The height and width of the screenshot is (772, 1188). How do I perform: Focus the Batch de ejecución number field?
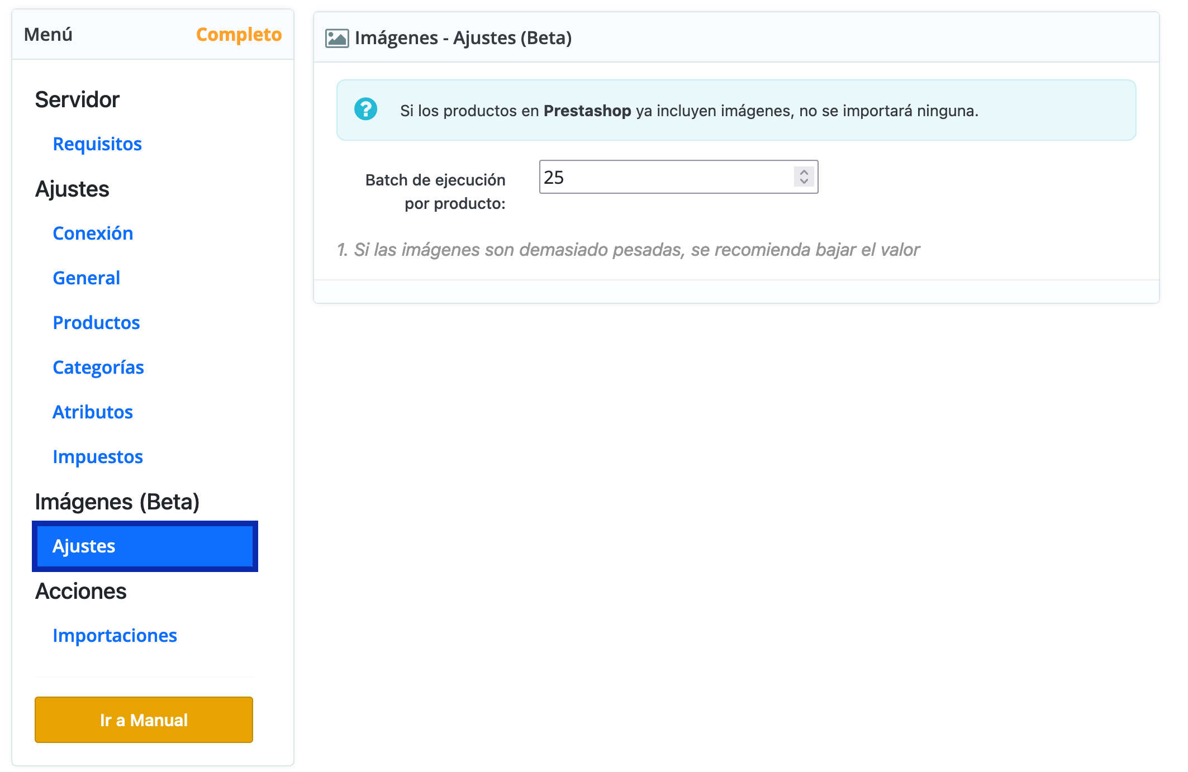tap(678, 177)
